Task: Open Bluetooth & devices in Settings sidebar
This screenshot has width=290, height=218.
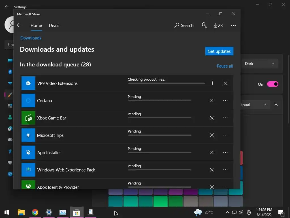Action: click(x=10, y=72)
